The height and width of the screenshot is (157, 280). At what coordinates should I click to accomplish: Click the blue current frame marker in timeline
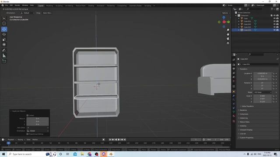[8, 143]
